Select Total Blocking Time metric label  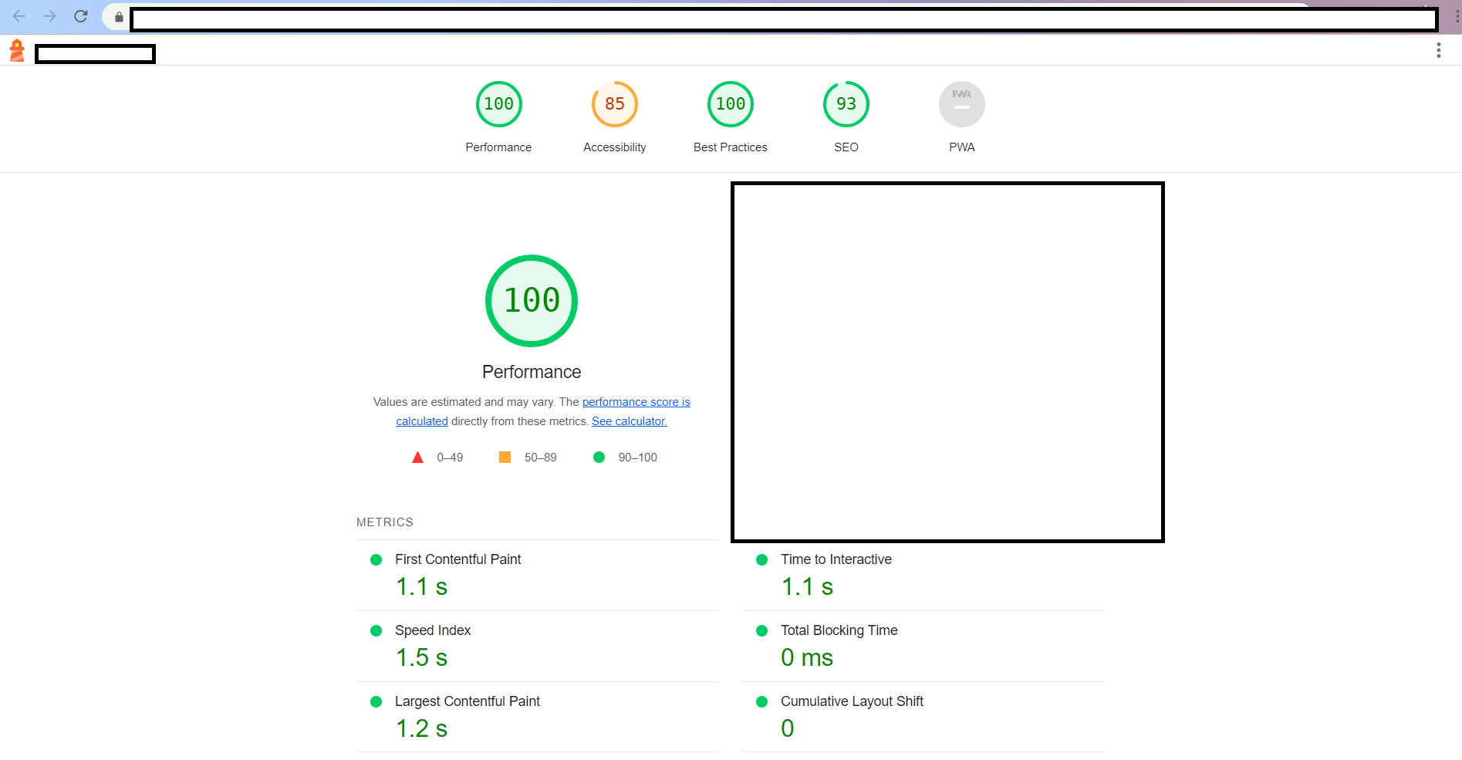839,630
